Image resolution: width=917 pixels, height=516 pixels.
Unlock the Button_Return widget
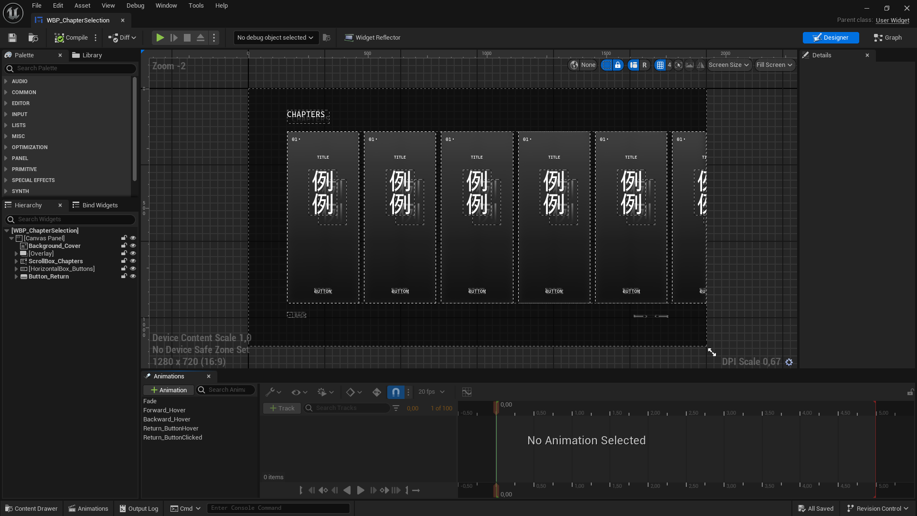click(x=124, y=276)
